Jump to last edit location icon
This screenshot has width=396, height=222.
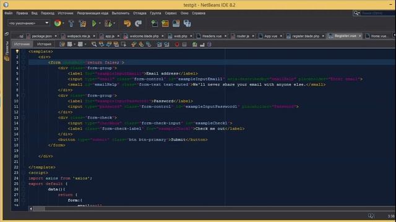62,44
